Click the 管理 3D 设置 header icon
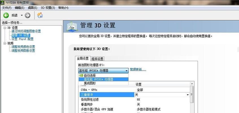The width and height of the screenshot is (239, 113). click(x=72, y=27)
